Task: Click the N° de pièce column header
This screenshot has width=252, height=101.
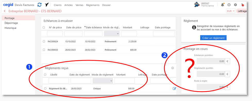Action: (55, 28)
